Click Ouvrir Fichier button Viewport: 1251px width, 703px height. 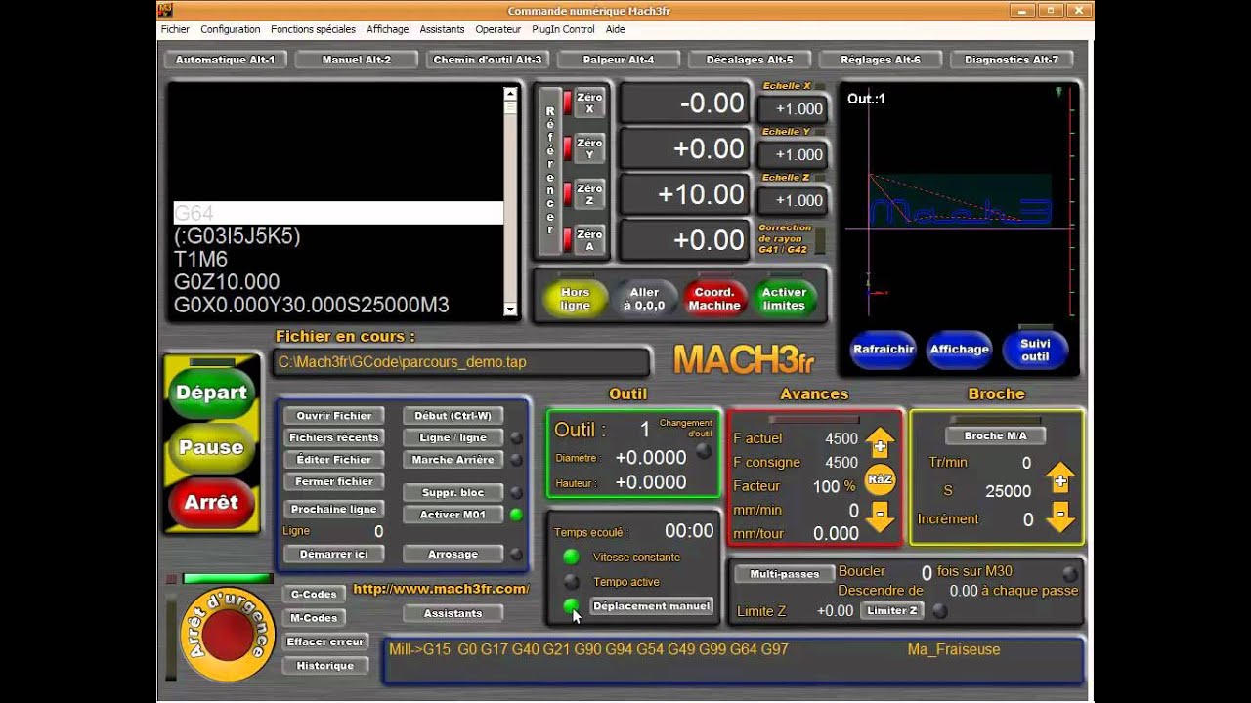click(x=333, y=415)
